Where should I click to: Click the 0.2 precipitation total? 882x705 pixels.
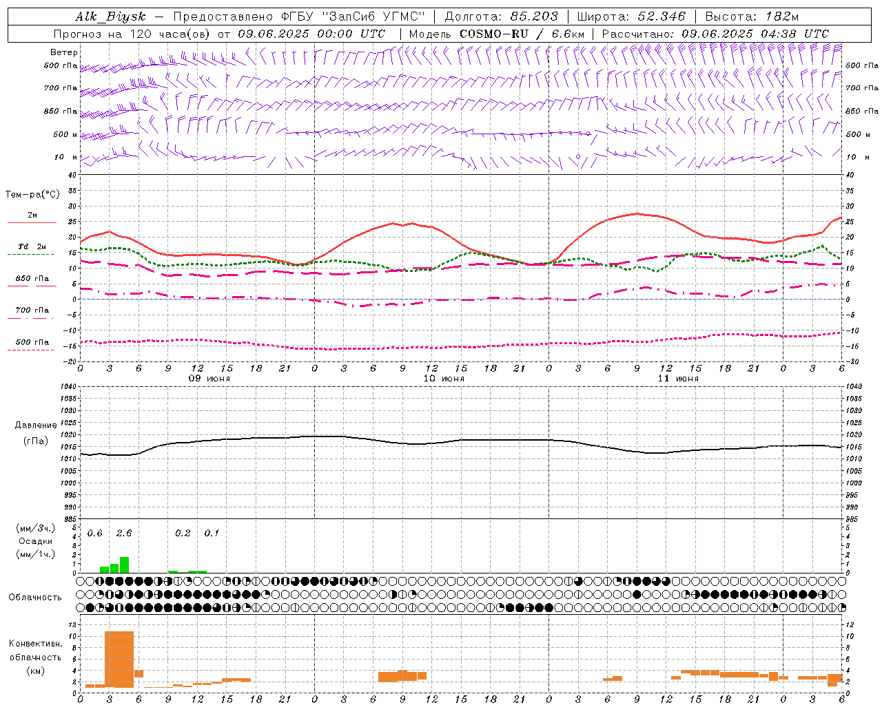tap(183, 534)
